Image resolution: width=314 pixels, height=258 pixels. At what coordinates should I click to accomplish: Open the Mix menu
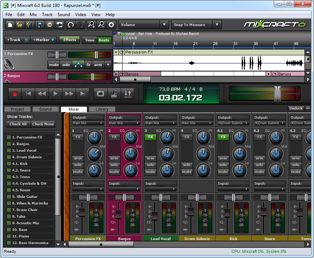33,15
